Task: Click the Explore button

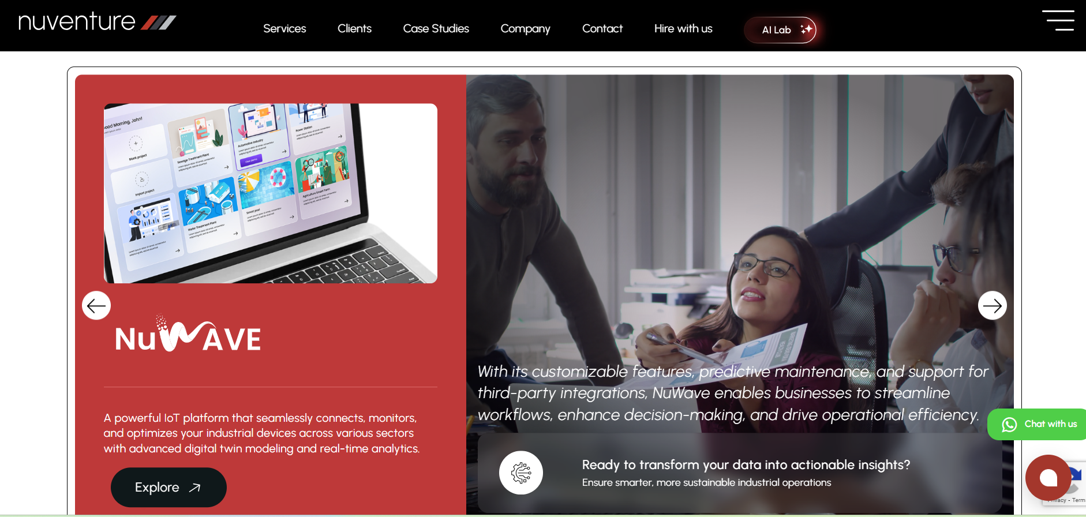Action: [168, 488]
